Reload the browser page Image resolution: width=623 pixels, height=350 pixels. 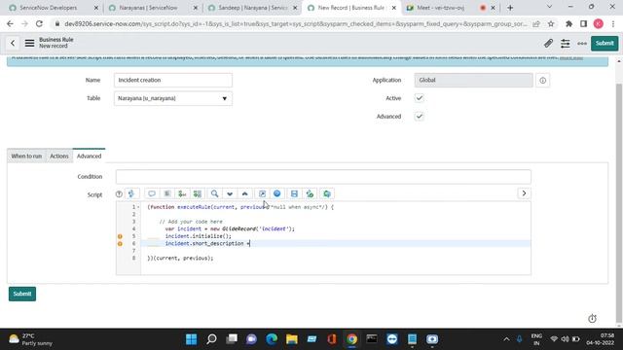39,23
